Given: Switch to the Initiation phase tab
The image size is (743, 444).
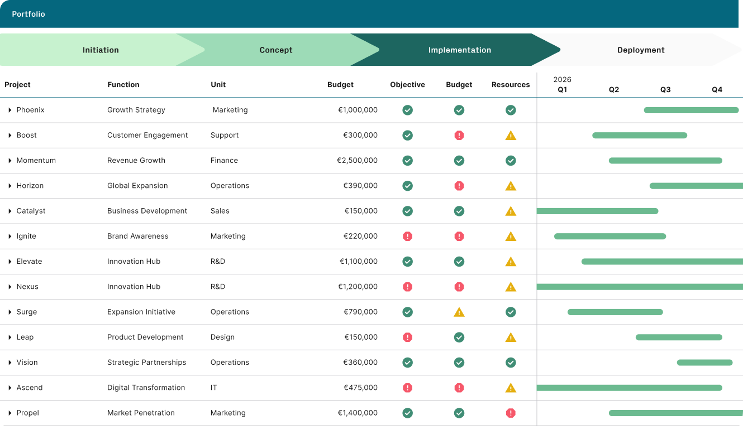Looking at the screenshot, I should (x=101, y=50).
